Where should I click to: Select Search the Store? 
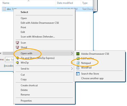tap(100, 74)
